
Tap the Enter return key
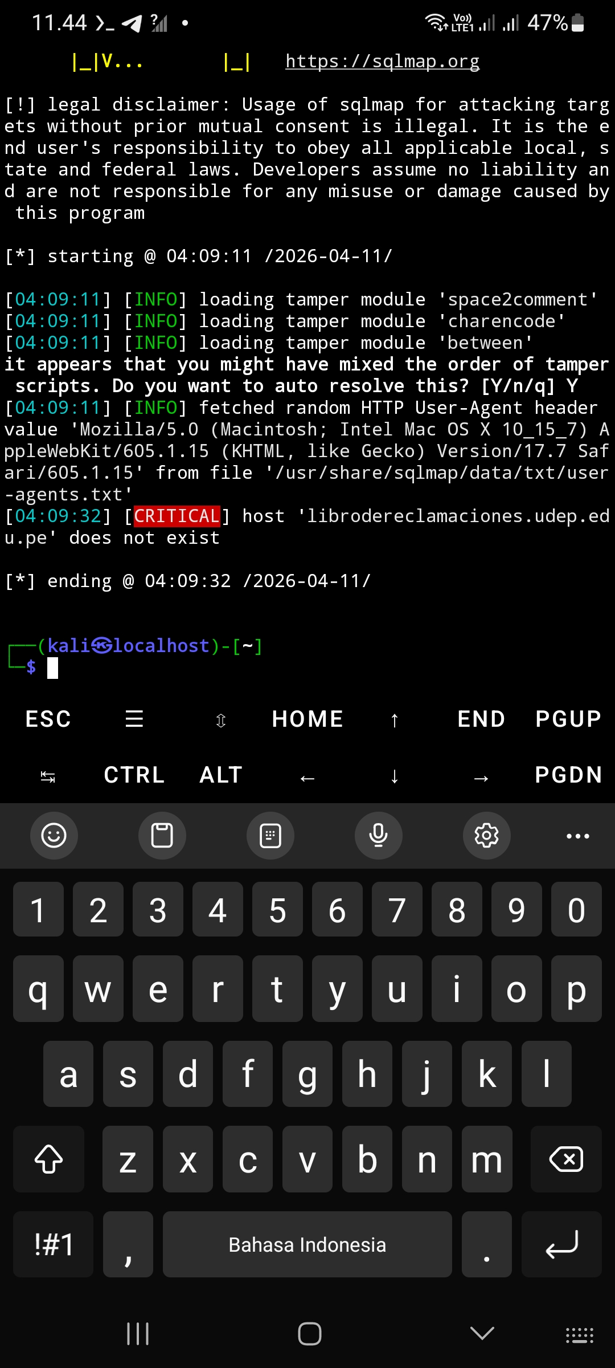tap(561, 1244)
